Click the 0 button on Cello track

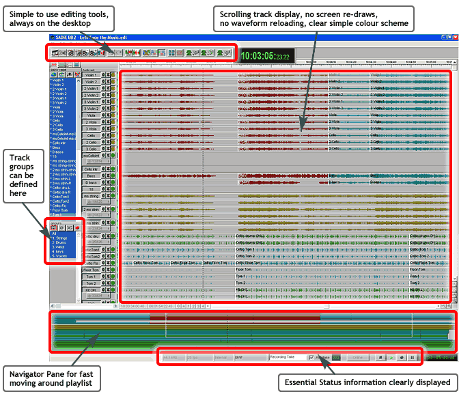pyautogui.click(x=103, y=135)
